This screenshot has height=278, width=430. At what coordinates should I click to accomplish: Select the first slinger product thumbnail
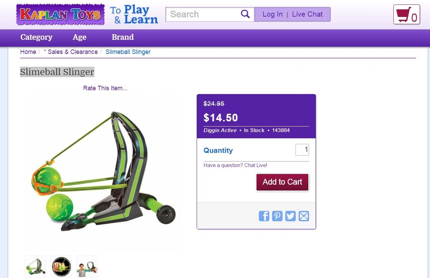(x=35, y=266)
